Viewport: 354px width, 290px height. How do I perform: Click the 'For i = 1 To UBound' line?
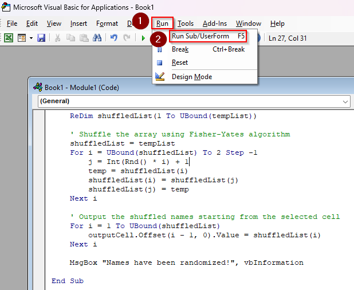[x=145, y=226]
